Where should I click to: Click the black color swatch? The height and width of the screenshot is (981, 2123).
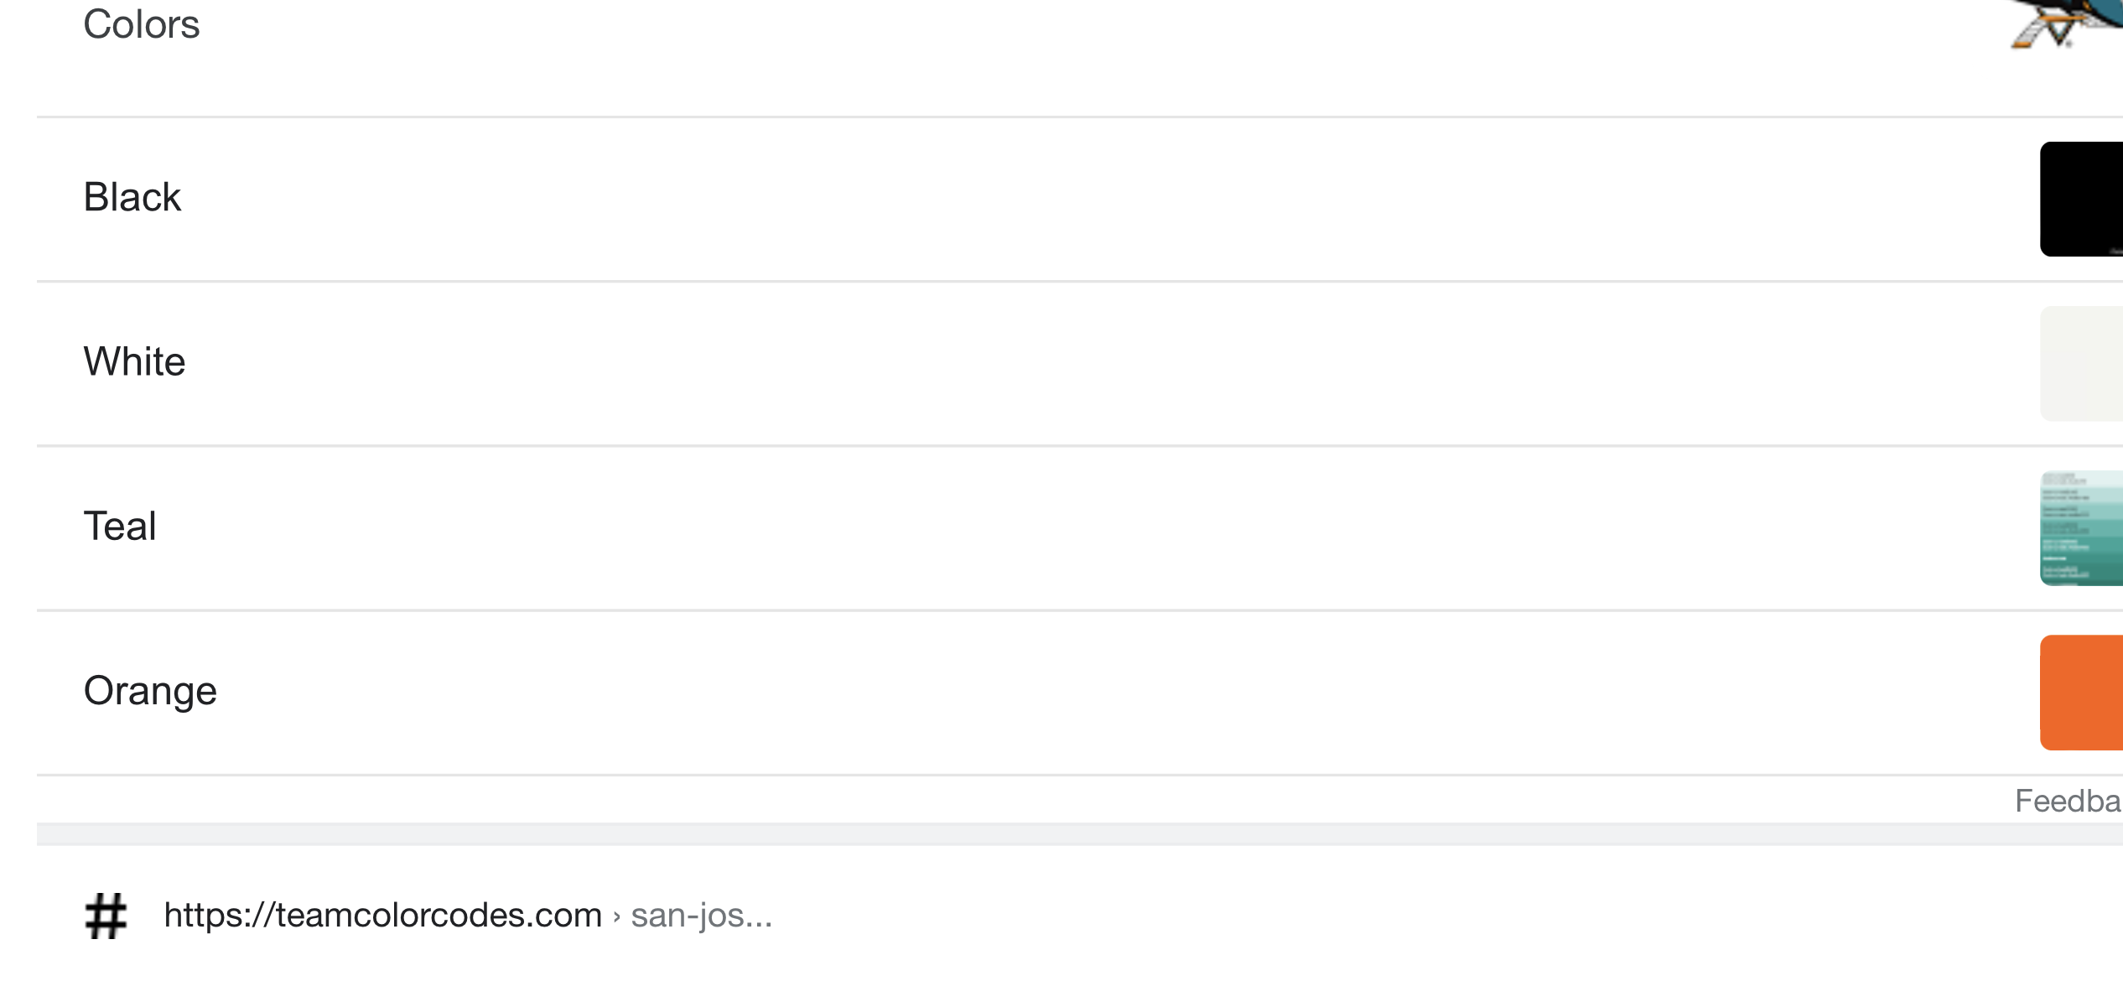click(2081, 199)
